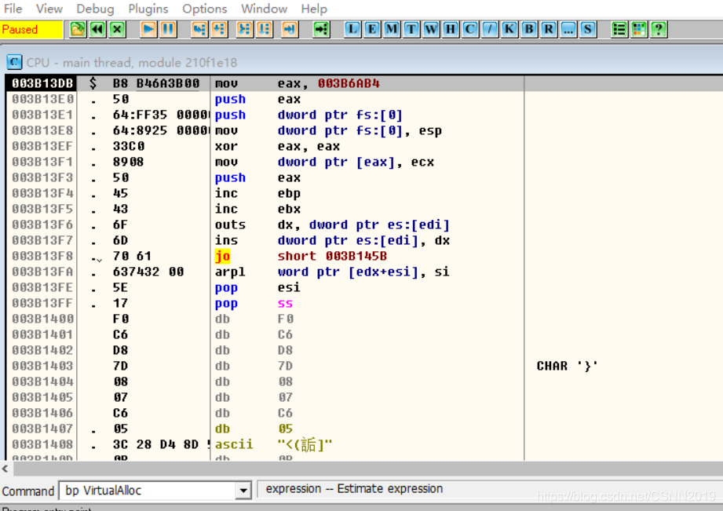The image size is (723, 511).
Task: Click the Step over toolbar icon
Action: pyautogui.click(x=219, y=30)
